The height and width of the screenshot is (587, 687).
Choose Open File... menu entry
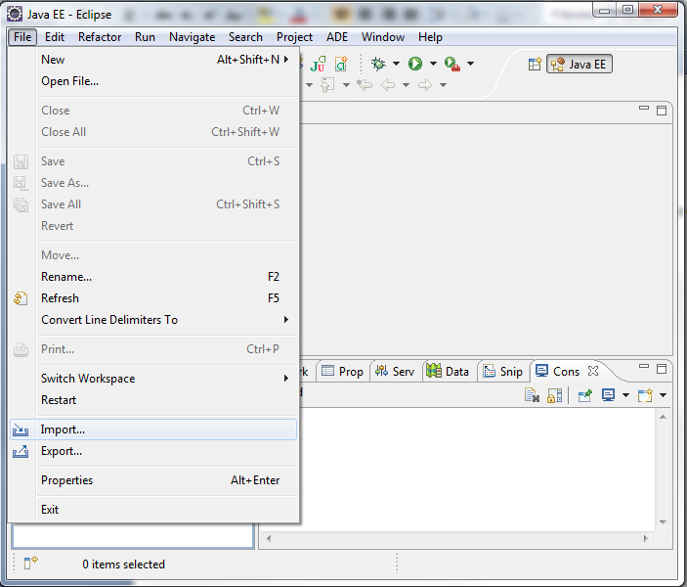pos(153,81)
